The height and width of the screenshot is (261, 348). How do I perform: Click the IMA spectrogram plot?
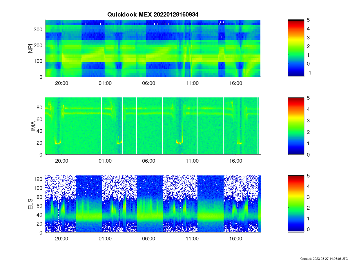[153, 126]
